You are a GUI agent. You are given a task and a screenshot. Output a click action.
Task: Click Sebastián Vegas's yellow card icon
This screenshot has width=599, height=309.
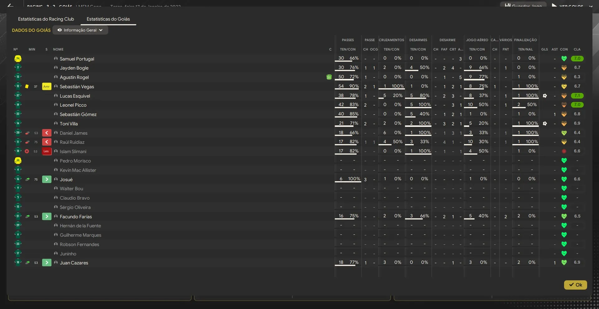tap(27, 86)
